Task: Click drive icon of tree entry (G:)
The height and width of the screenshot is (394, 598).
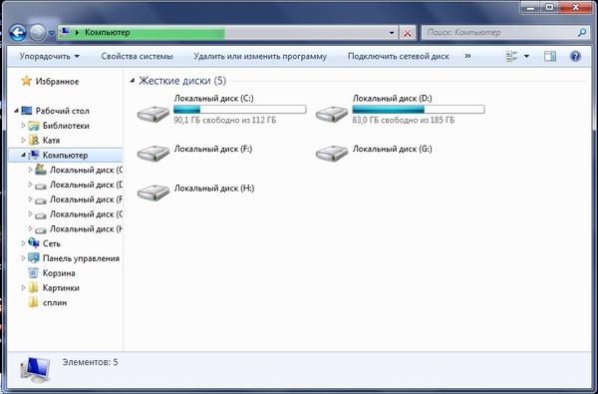Action: pos(41,215)
